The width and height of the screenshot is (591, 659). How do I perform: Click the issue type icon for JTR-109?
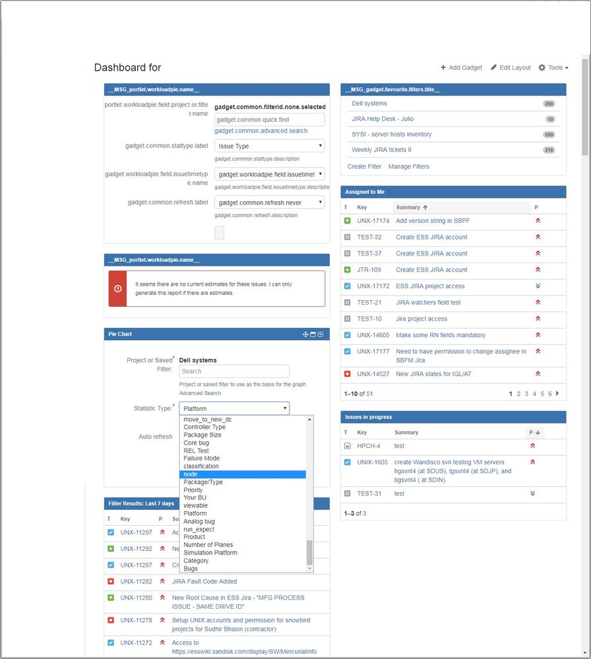pyautogui.click(x=347, y=270)
